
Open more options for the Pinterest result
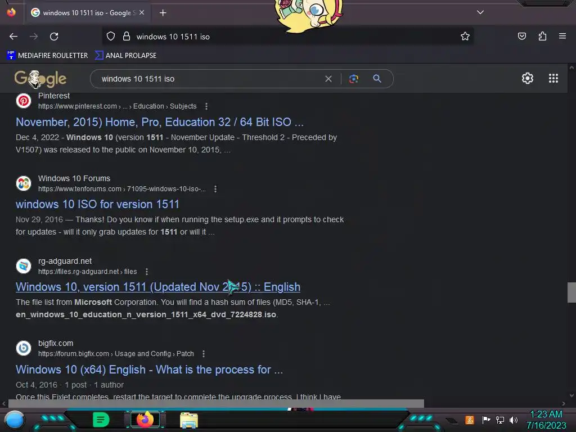click(206, 106)
